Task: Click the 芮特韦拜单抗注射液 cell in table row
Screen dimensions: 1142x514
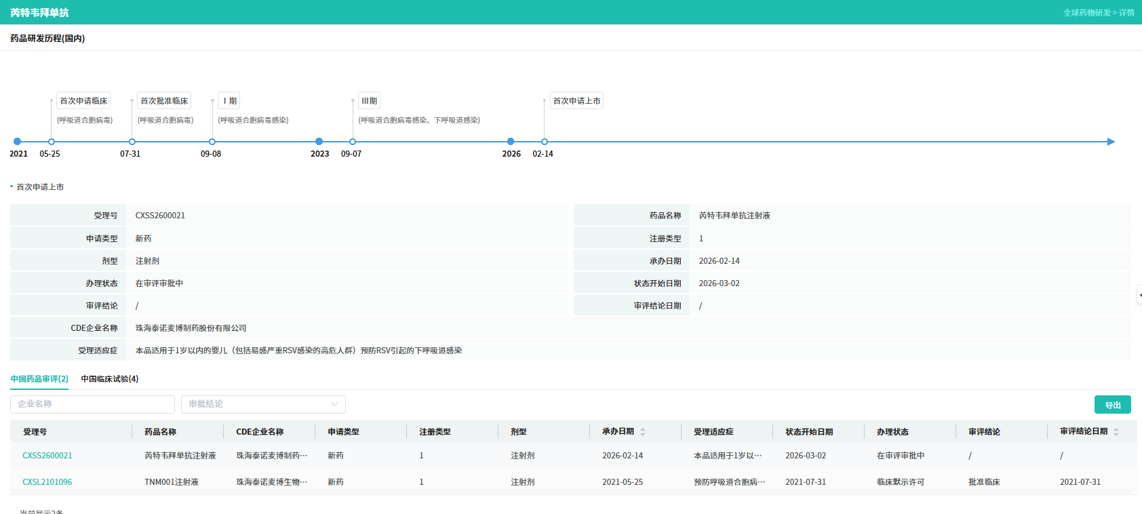Action: [x=180, y=456]
